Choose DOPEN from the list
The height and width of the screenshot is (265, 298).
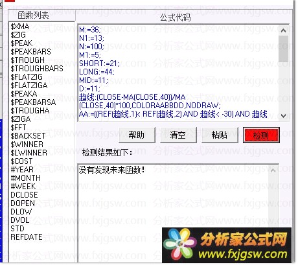tap(23, 203)
